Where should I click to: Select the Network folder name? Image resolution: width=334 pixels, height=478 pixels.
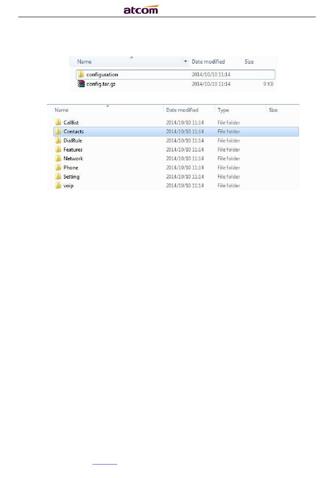(73, 159)
